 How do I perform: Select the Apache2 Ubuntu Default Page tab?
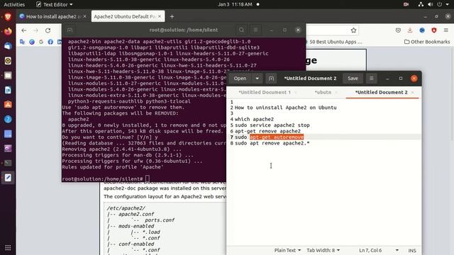point(125,16)
